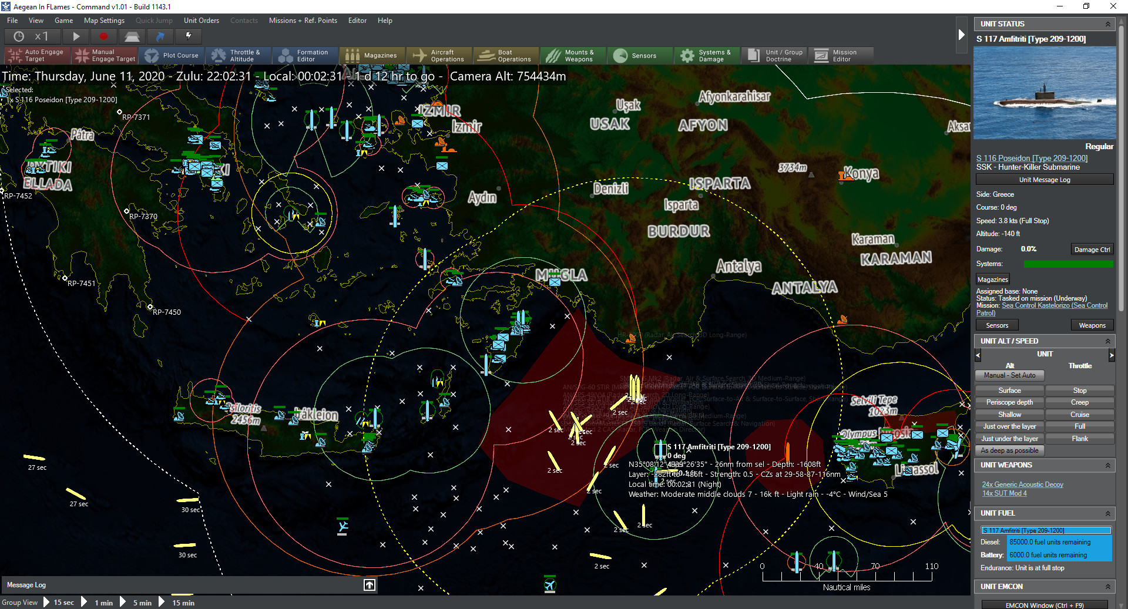
Task: Open the Formation Editor
Action: coord(305,55)
